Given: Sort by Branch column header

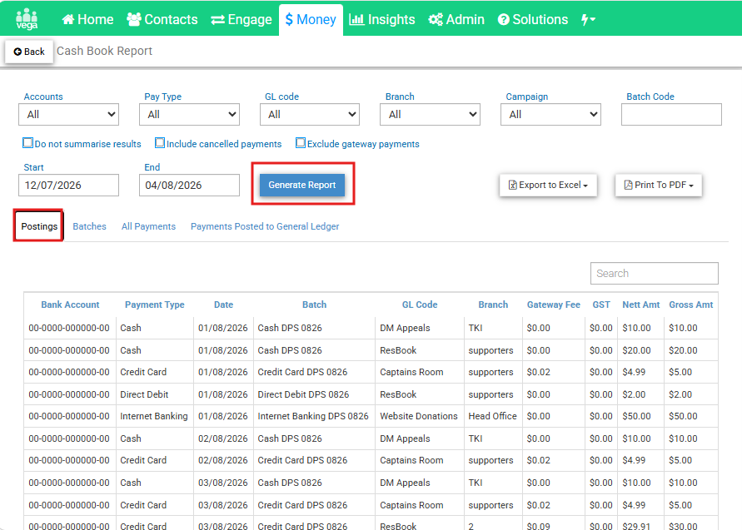Looking at the screenshot, I should coord(493,305).
